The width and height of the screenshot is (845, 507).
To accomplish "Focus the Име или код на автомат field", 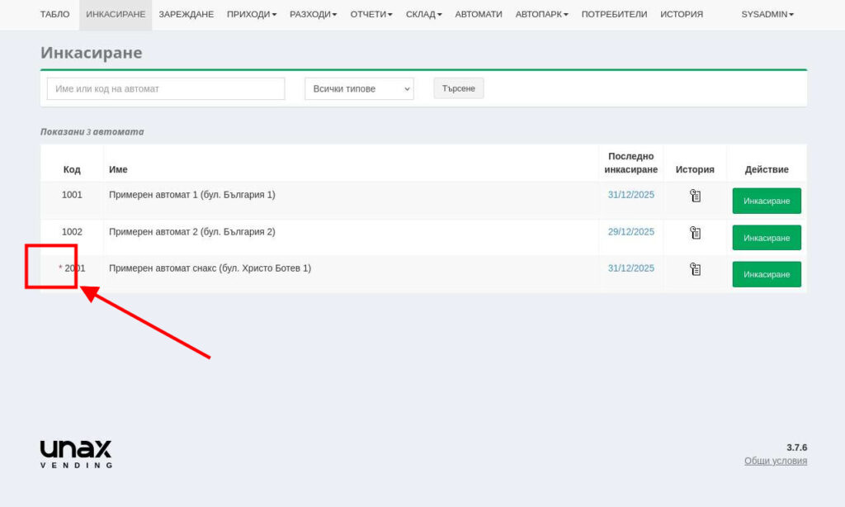I will click(x=166, y=89).
